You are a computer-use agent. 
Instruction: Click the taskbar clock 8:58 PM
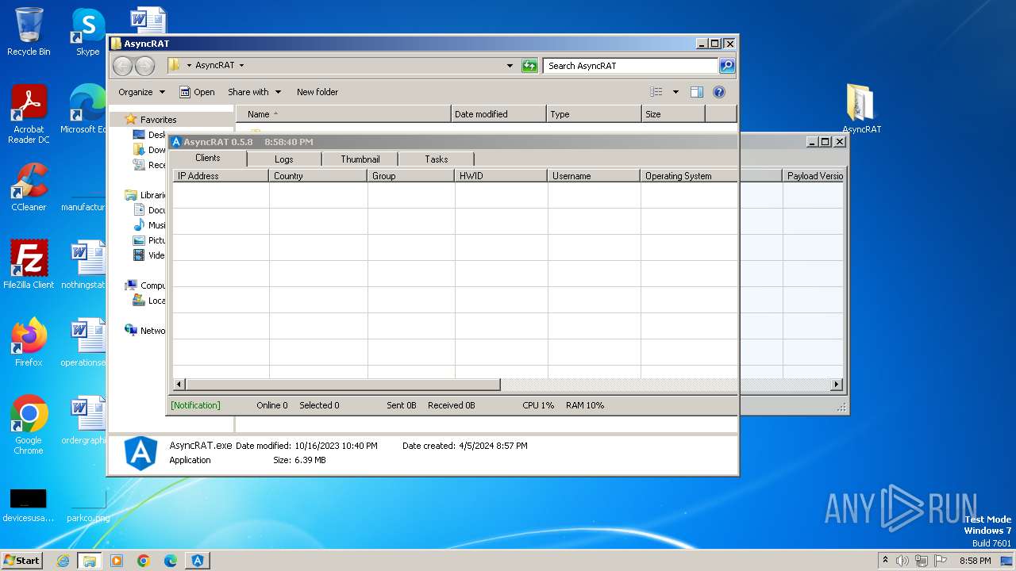tap(975, 561)
